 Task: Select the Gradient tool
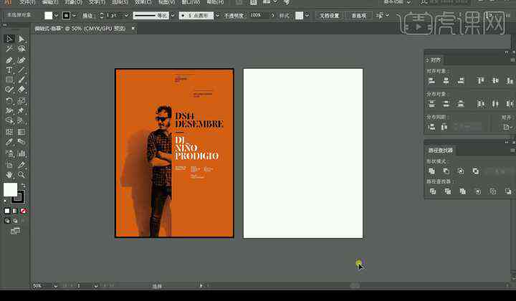(x=21, y=132)
